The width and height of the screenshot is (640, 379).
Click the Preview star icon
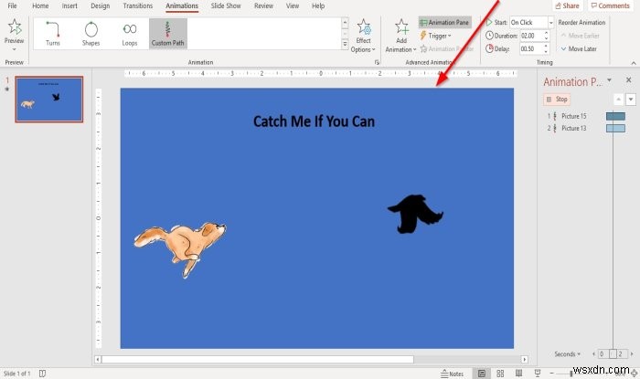[x=15, y=26]
